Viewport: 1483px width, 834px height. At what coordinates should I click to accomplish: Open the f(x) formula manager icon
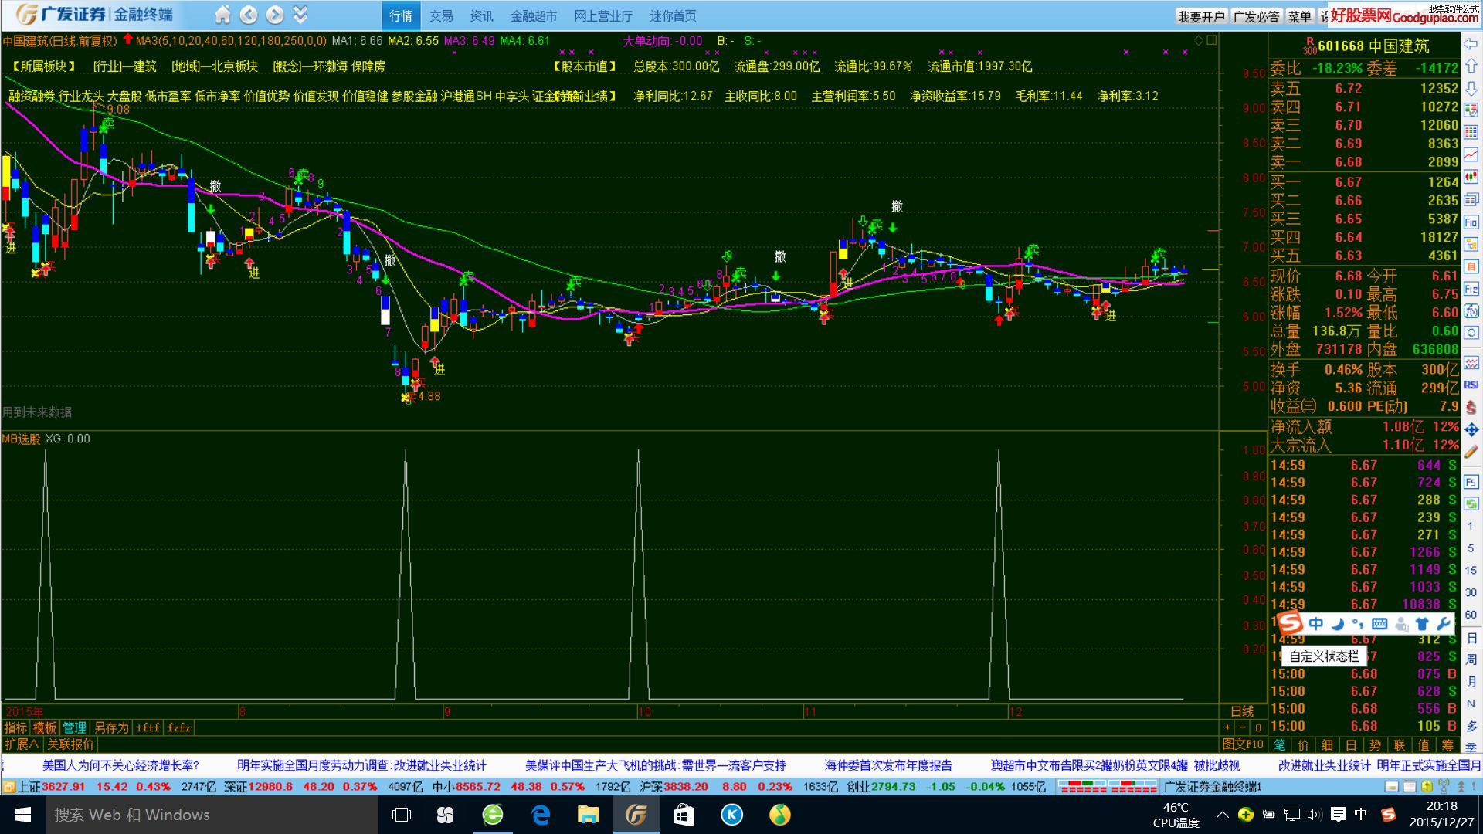[1471, 311]
